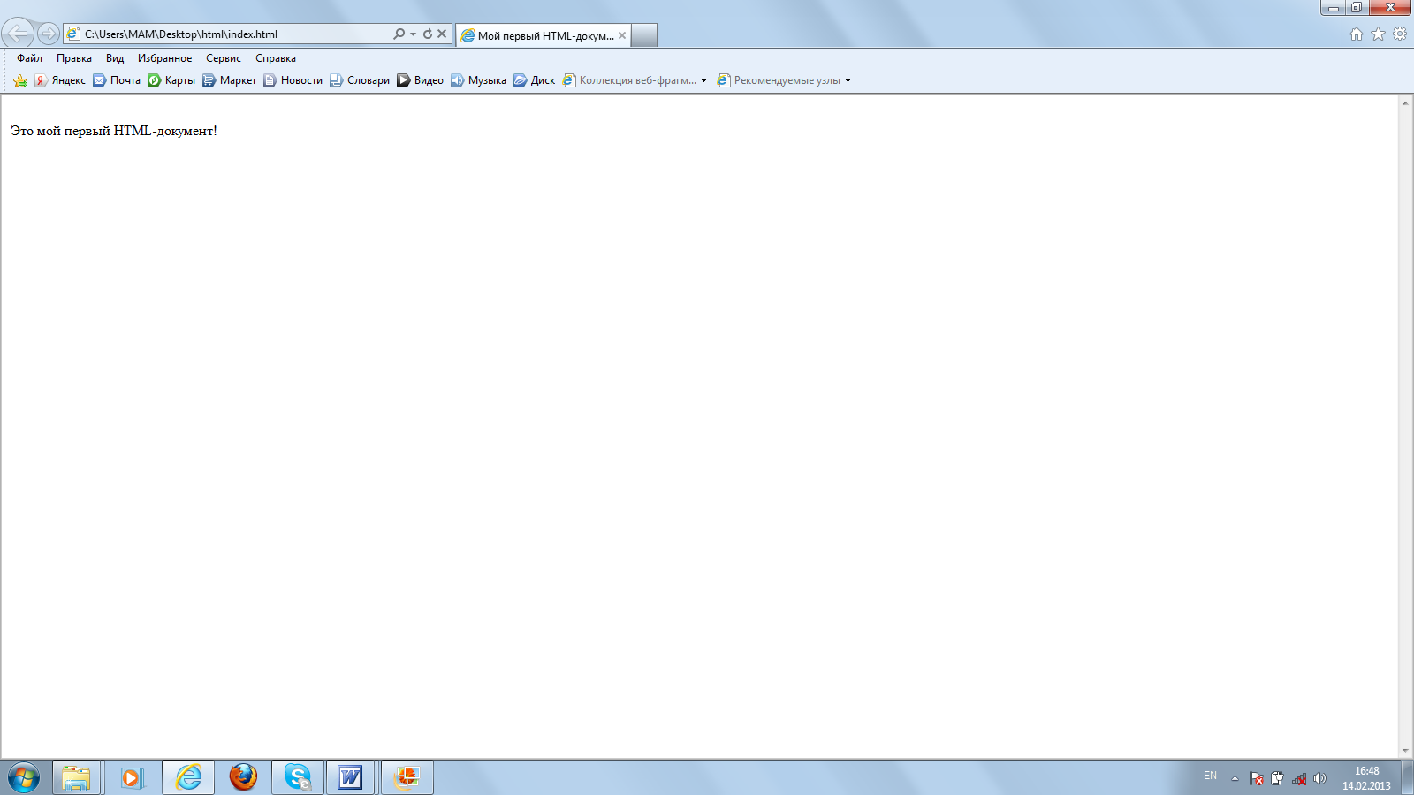
Task: Open Skype from the taskbar
Action: [298, 777]
